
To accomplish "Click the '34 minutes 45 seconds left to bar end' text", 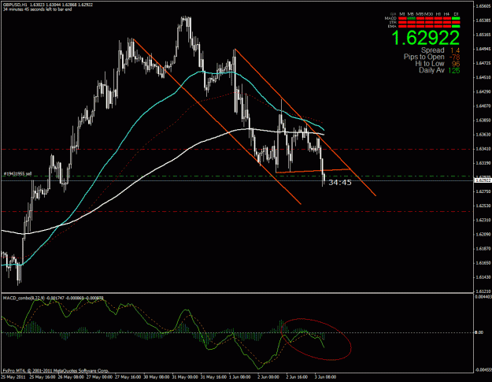I will pos(37,9).
